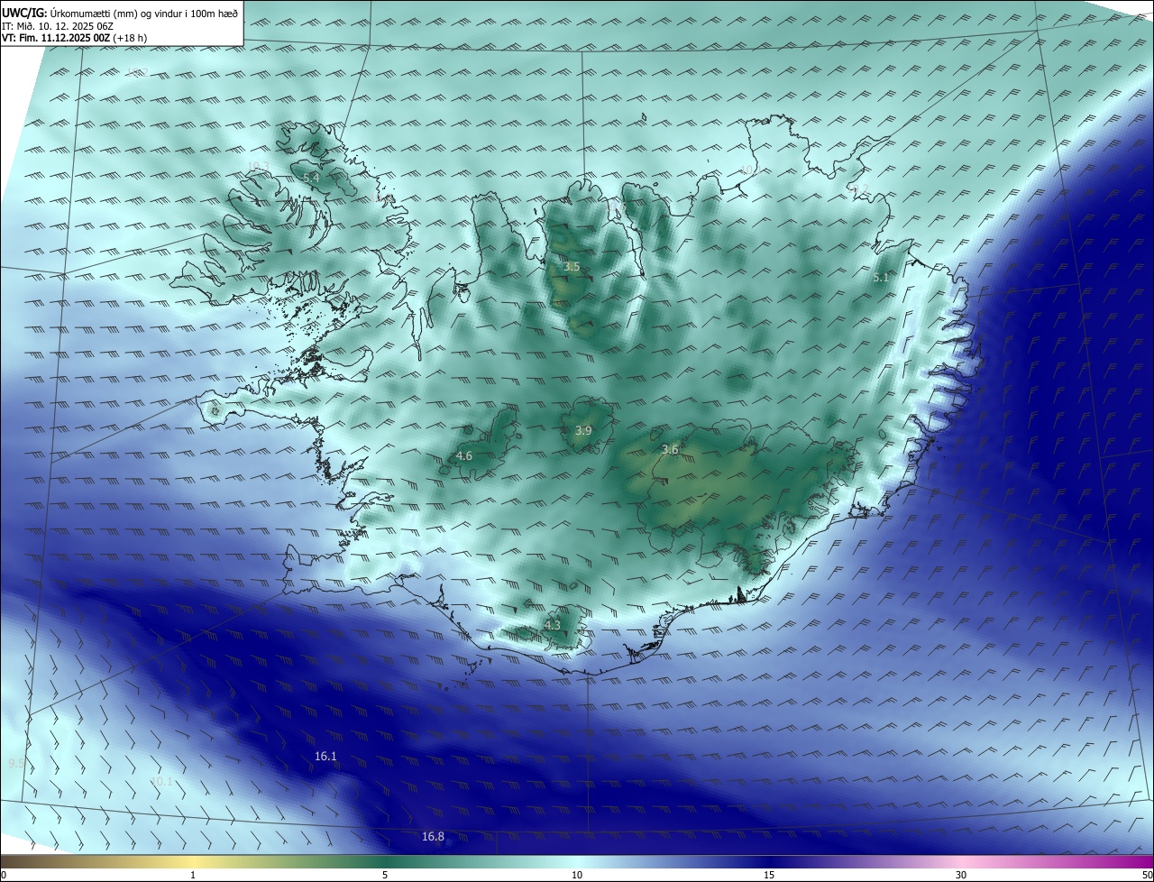This screenshot has width=1154, height=882.
Task: Click the initial time line 'IT: Mið. 10. 12. 2025 06Z'
Action: [57, 26]
